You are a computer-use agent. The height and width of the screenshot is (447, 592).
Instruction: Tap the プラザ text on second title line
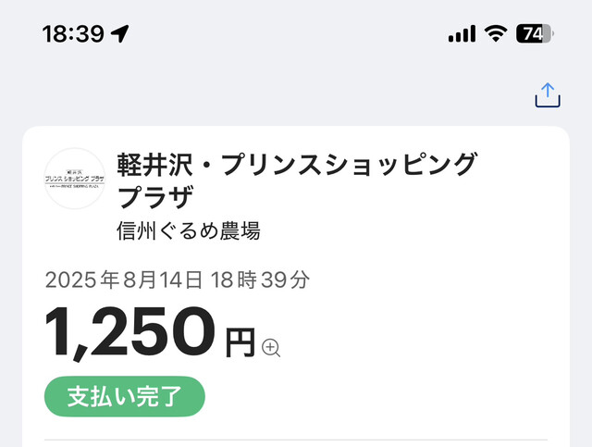coord(155,197)
